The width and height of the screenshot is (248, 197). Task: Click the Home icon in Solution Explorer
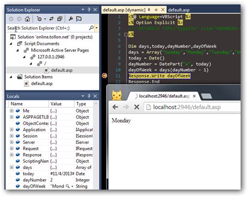pyautogui.click(x=27, y=19)
